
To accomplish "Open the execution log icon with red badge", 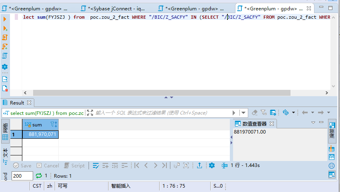I will (5, 88).
